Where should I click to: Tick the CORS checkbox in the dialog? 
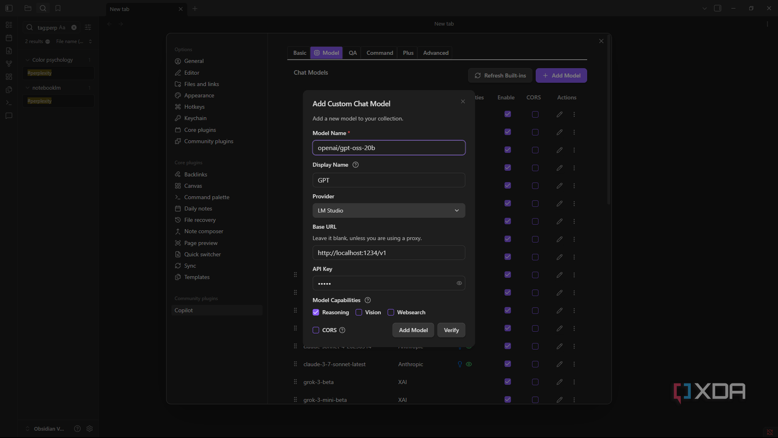click(316, 331)
